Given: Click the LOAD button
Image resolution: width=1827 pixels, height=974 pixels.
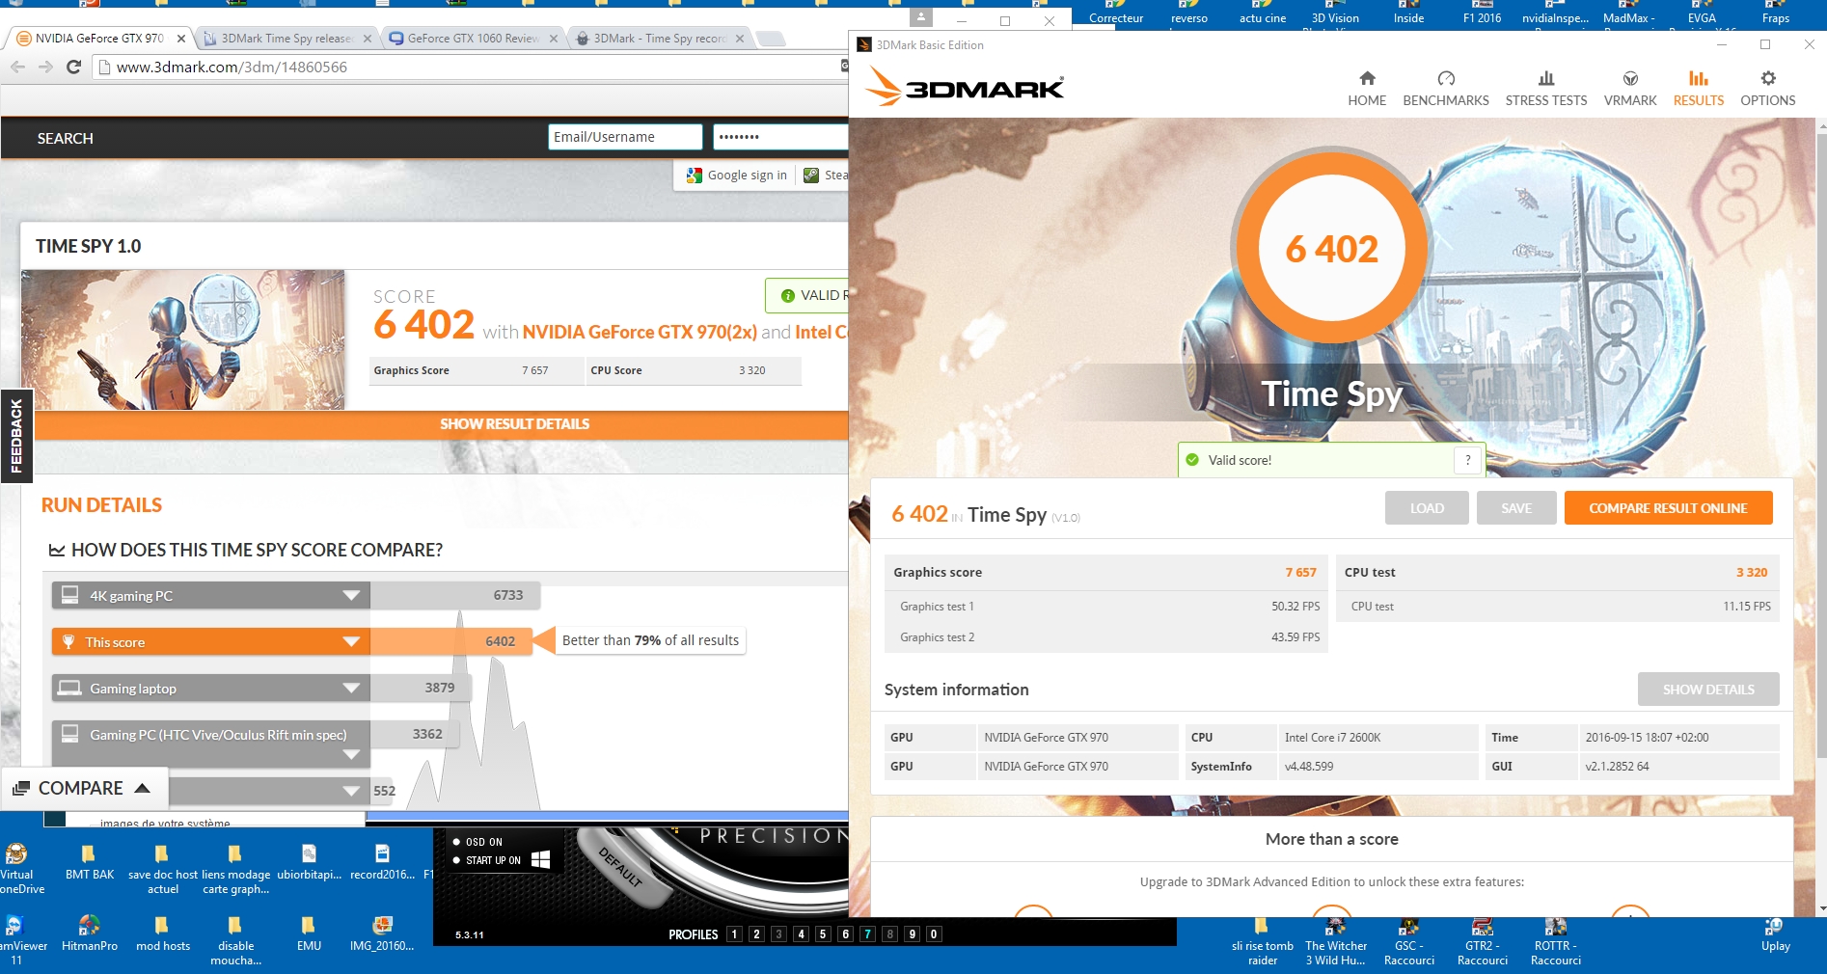Looking at the screenshot, I should point(1427,508).
